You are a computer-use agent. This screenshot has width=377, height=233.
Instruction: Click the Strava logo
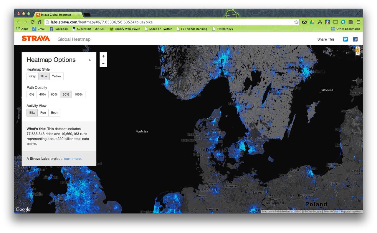pos(36,39)
